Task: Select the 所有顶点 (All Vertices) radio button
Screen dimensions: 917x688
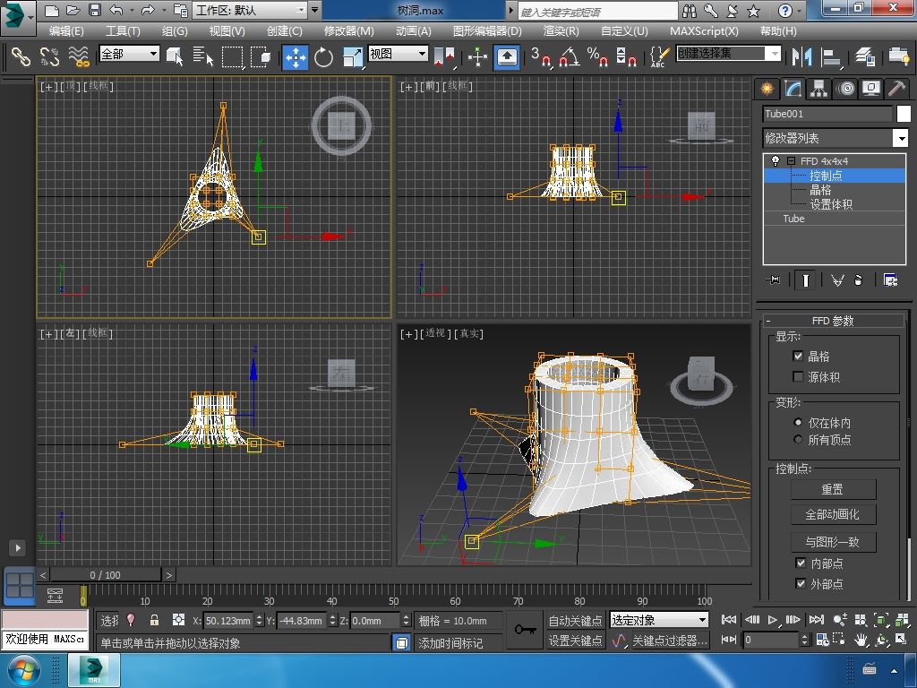Action: click(799, 440)
